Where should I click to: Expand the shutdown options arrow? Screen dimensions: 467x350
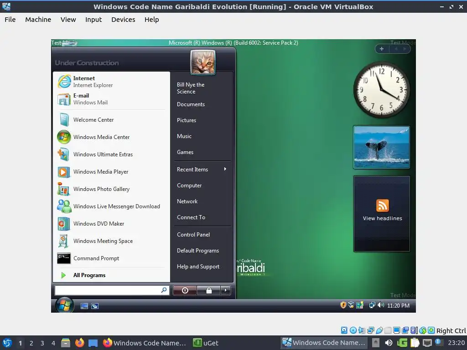225,290
